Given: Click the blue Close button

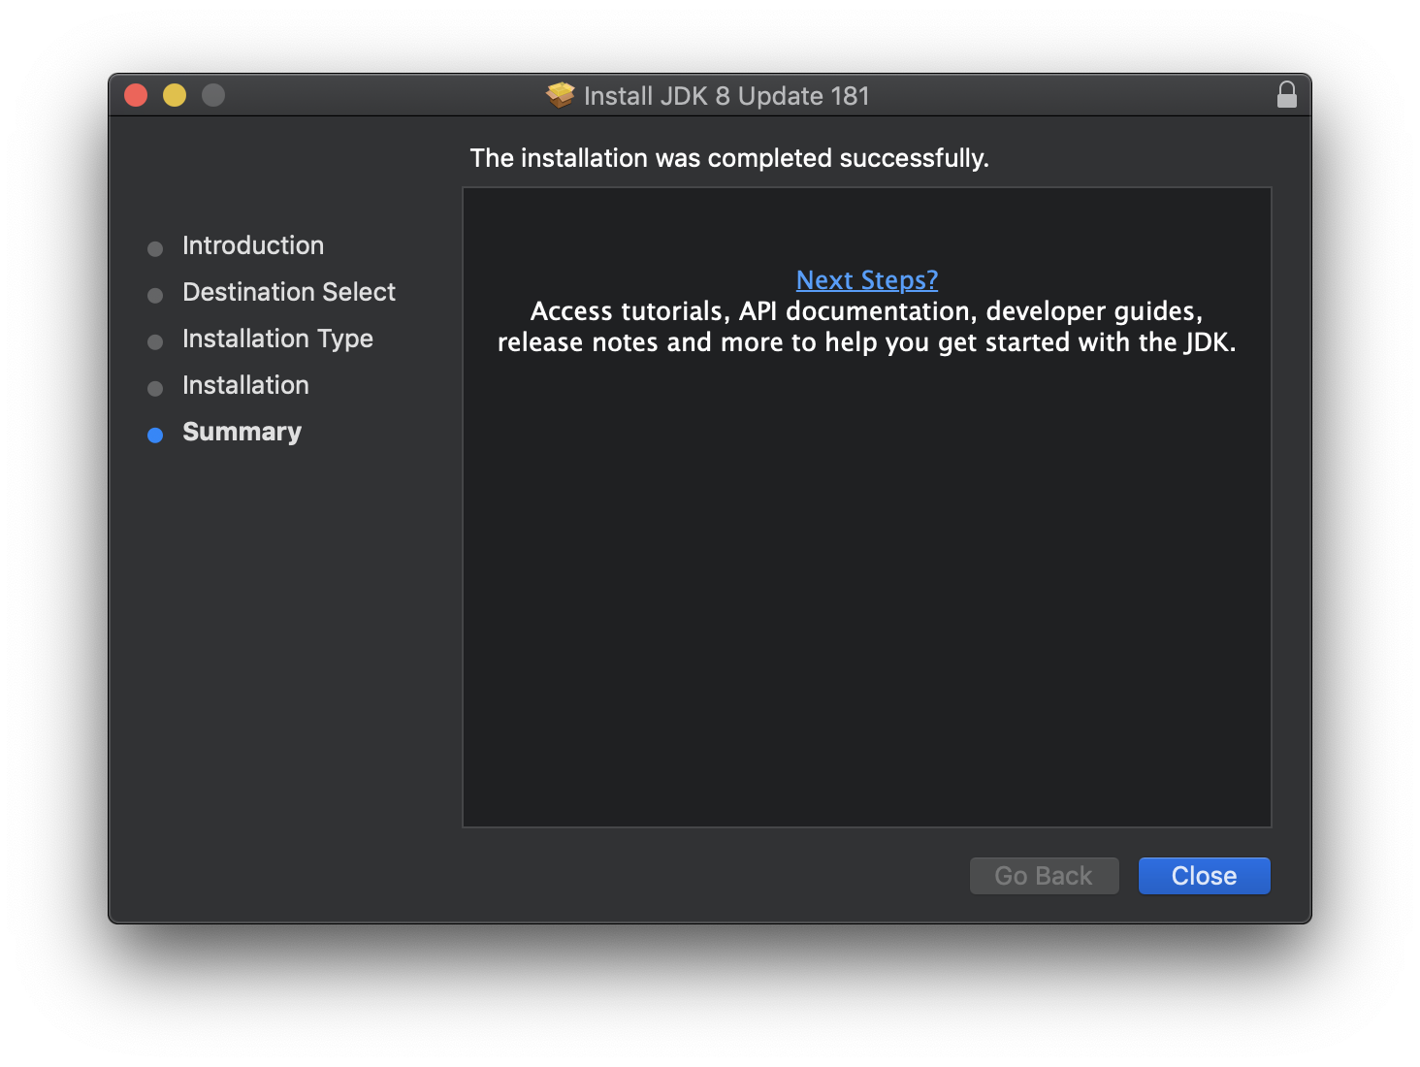Looking at the screenshot, I should (x=1204, y=876).
